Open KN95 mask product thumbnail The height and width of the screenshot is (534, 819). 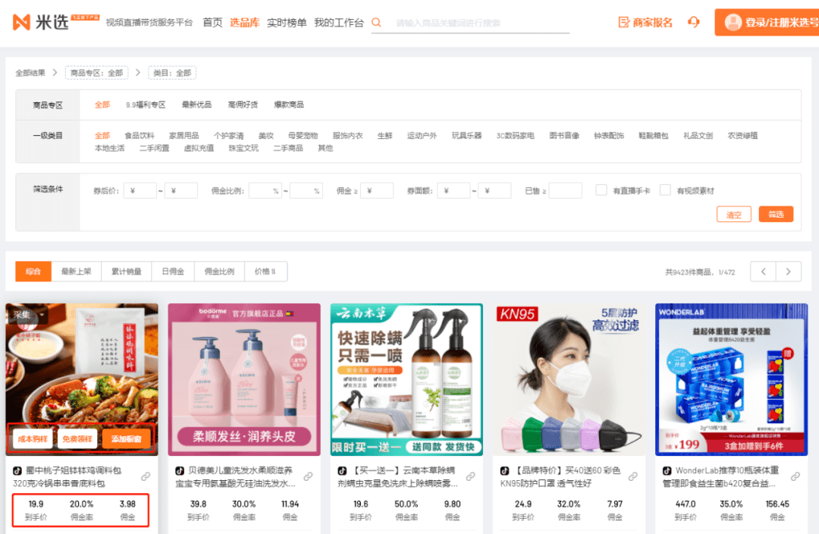pos(570,380)
